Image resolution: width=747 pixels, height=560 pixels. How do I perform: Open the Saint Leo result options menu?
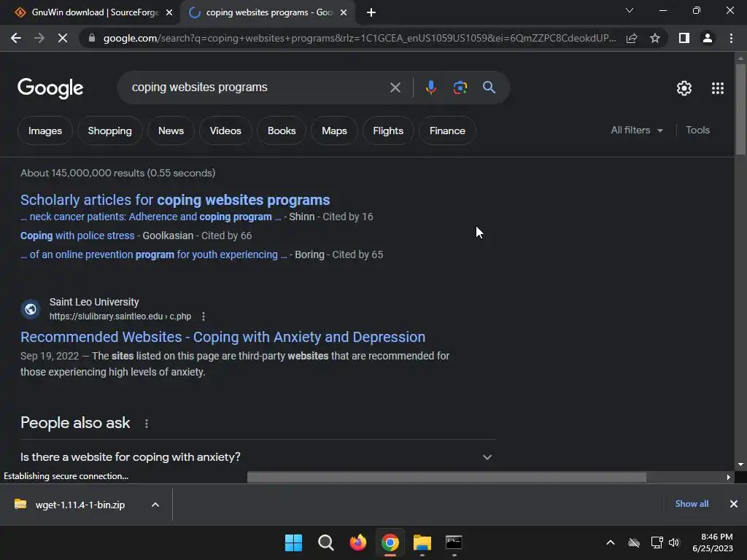click(x=204, y=316)
